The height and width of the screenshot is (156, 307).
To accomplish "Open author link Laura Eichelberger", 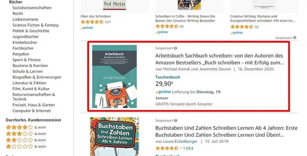I will 180,141.
